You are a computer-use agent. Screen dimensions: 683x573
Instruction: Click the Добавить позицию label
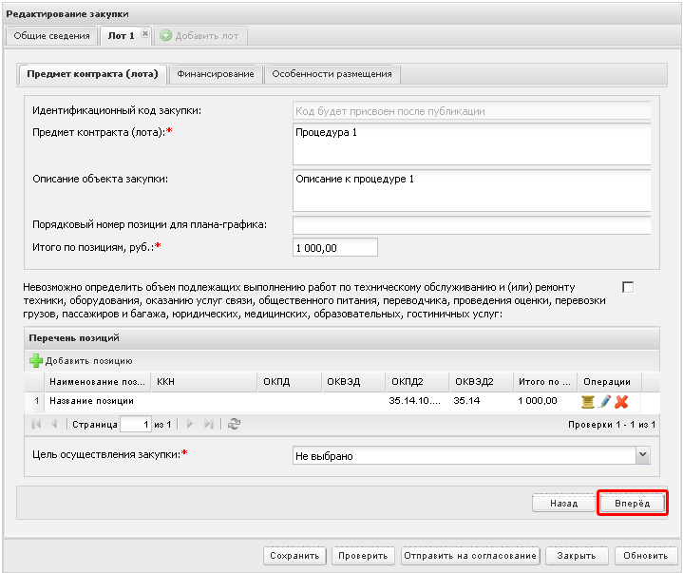[89, 361]
